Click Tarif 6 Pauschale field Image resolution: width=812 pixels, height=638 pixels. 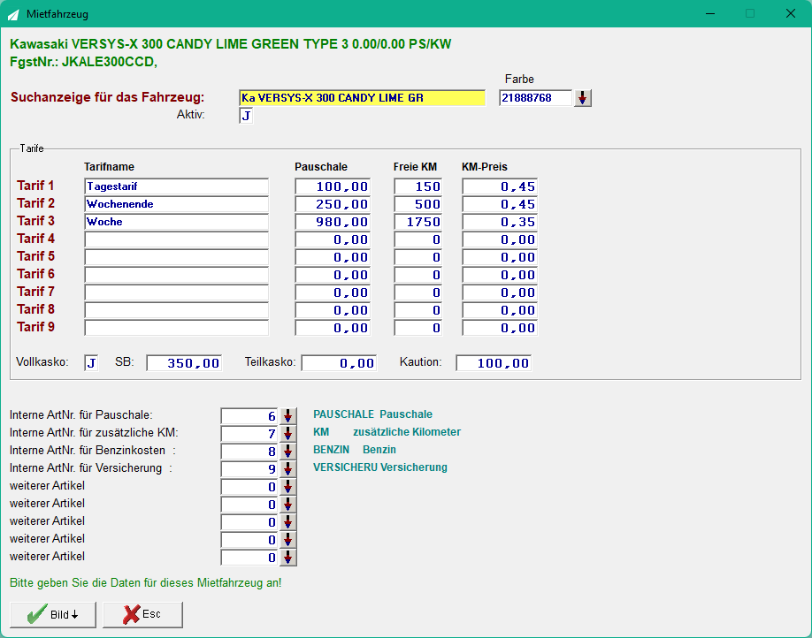[x=333, y=275]
